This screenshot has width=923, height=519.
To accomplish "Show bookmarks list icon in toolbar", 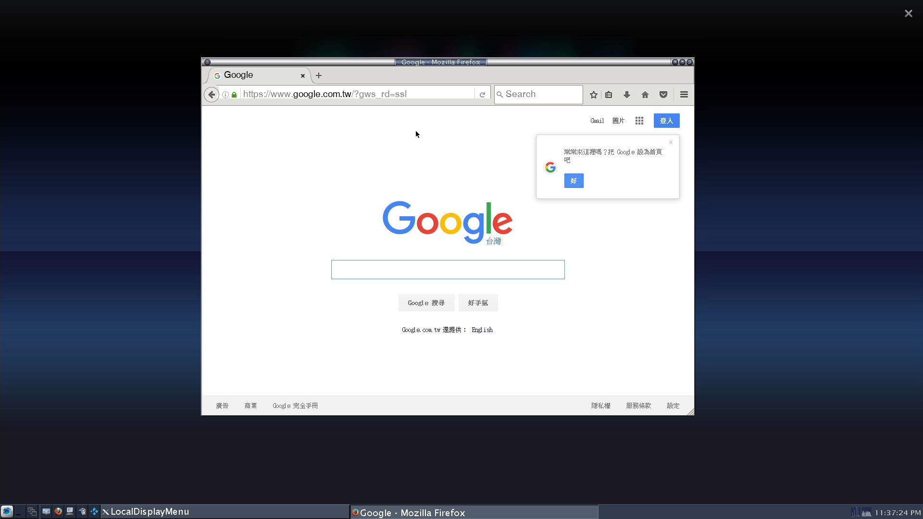I will 609,95.
